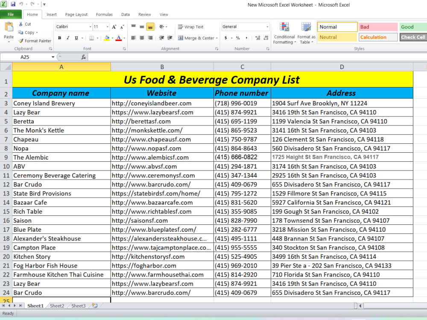Toggle Italic formatting

click(68, 38)
